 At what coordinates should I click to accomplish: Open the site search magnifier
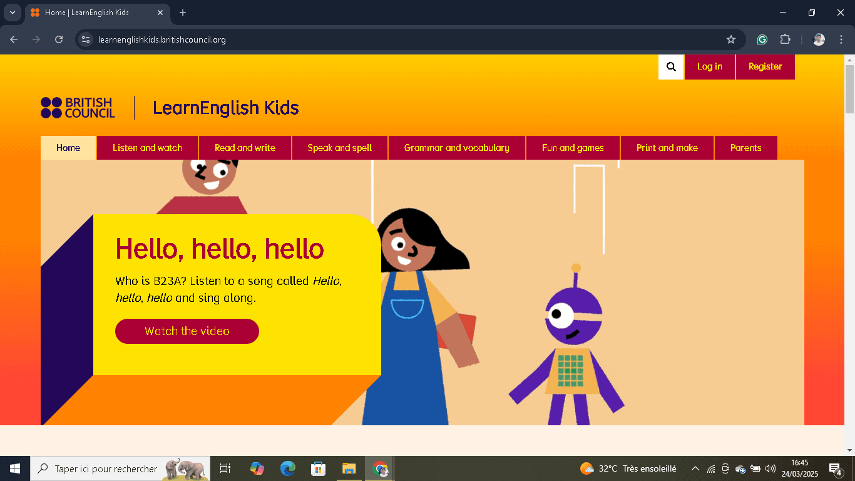tap(670, 66)
